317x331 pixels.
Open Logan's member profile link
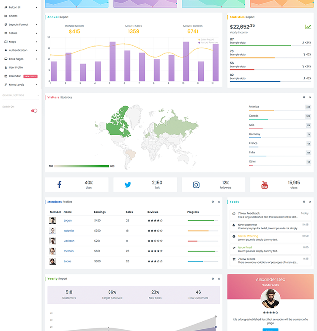coord(68,221)
